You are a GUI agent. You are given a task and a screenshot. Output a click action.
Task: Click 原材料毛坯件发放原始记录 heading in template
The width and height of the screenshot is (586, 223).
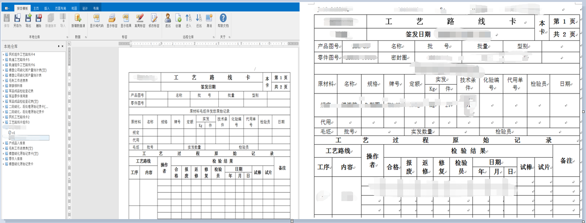(209, 111)
